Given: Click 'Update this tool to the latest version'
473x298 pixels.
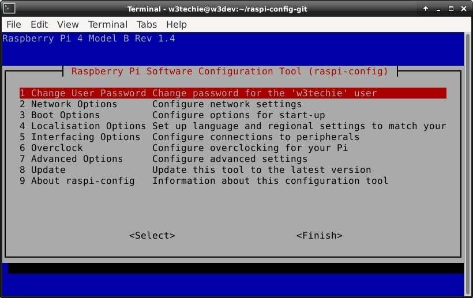Looking at the screenshot, I should (261, 170).
